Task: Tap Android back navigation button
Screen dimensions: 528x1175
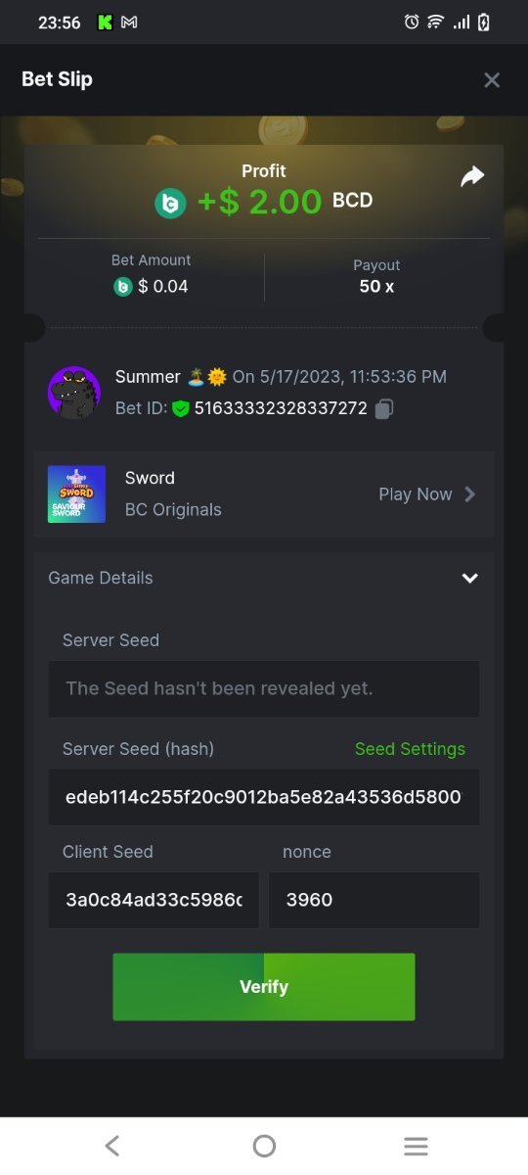Action: point(112,1146)
